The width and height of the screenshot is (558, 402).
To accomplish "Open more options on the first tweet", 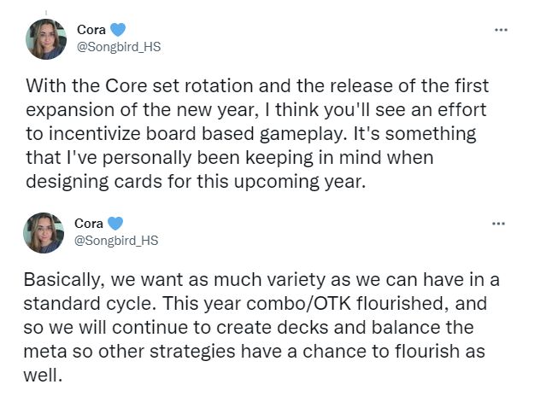I will coord(501,30).
